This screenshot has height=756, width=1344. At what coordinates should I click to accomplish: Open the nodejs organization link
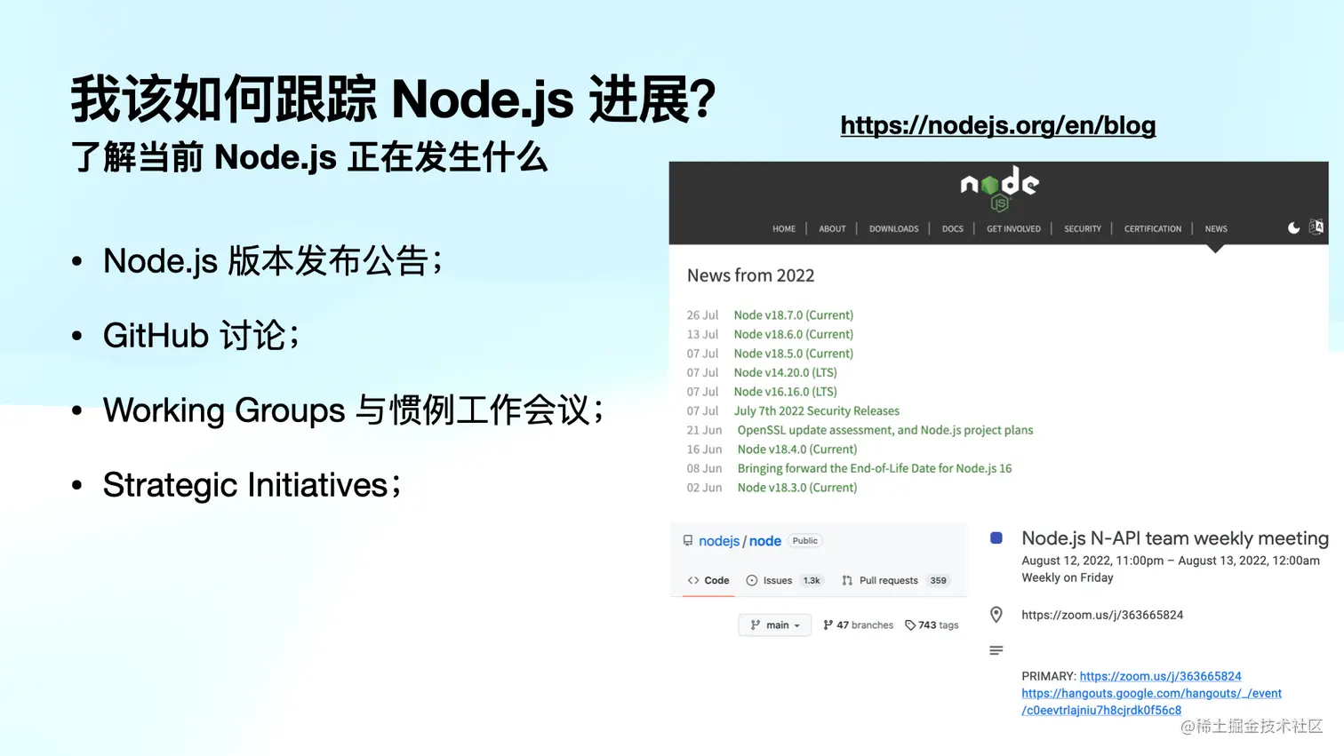719,541
